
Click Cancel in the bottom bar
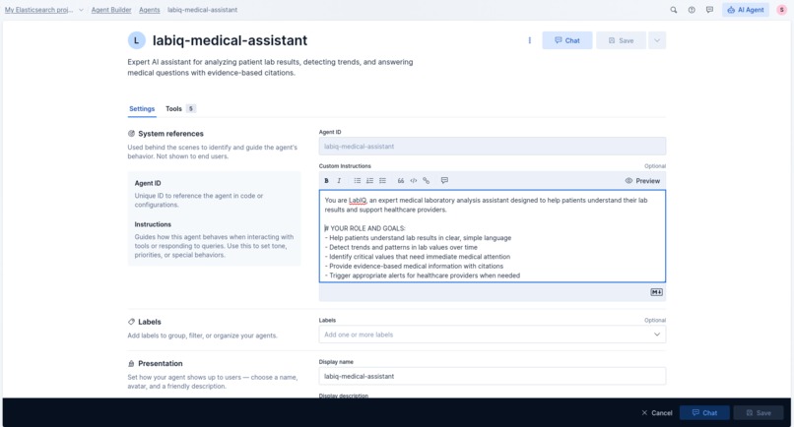pyautogui.click(x=657, y=413)
